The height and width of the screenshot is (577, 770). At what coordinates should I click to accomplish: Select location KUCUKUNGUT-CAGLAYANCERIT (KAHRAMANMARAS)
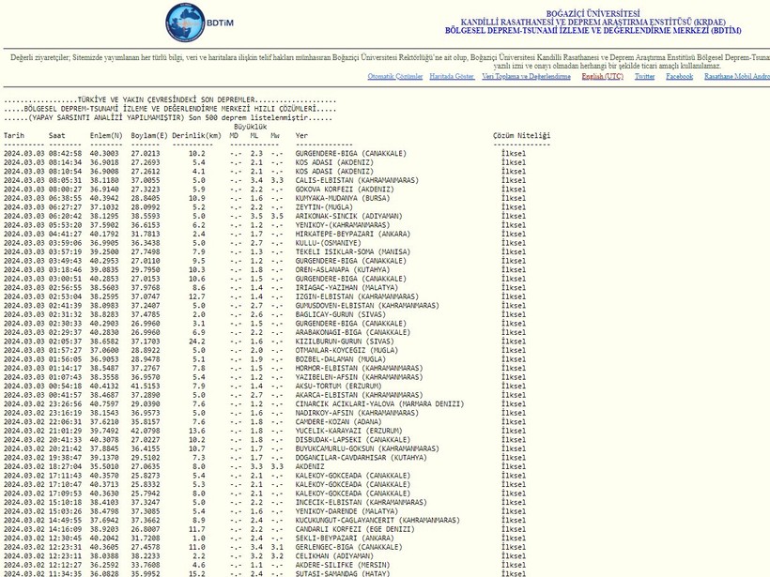(377, 521)
